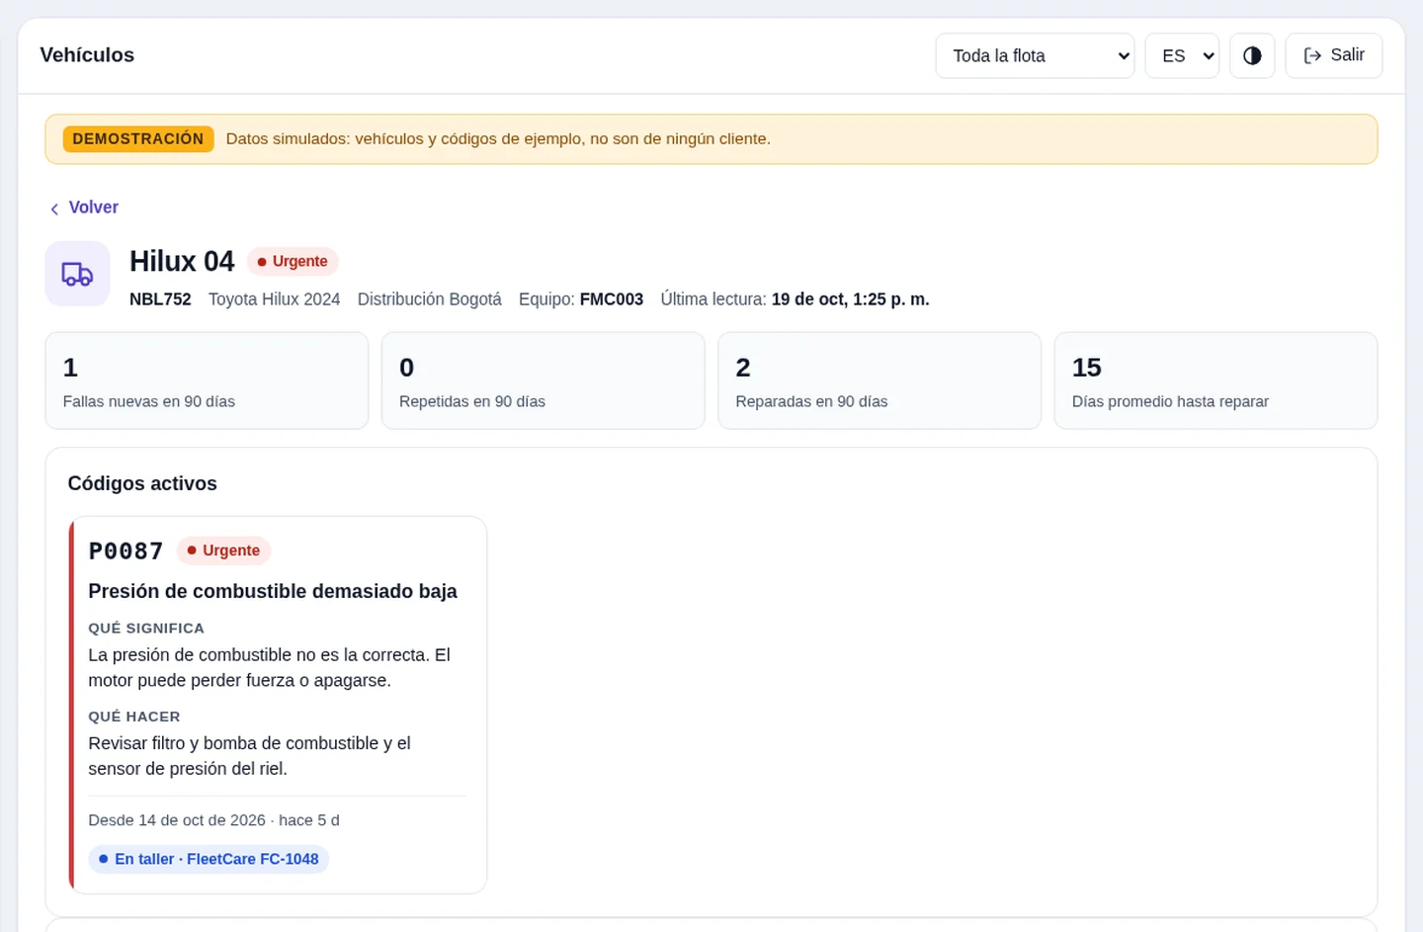Click the 'Días promedio hasta reparar' stat card
Viewport: 1423px width, 932px height.
[x=1215, y=381]
